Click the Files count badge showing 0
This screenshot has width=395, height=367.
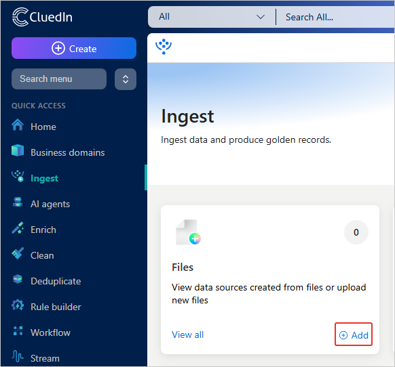point(356,232)
